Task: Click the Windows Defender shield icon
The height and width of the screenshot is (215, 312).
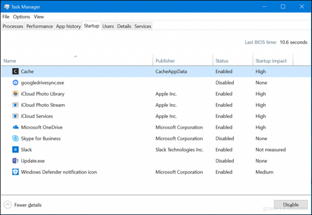Action: click(15, 172)
